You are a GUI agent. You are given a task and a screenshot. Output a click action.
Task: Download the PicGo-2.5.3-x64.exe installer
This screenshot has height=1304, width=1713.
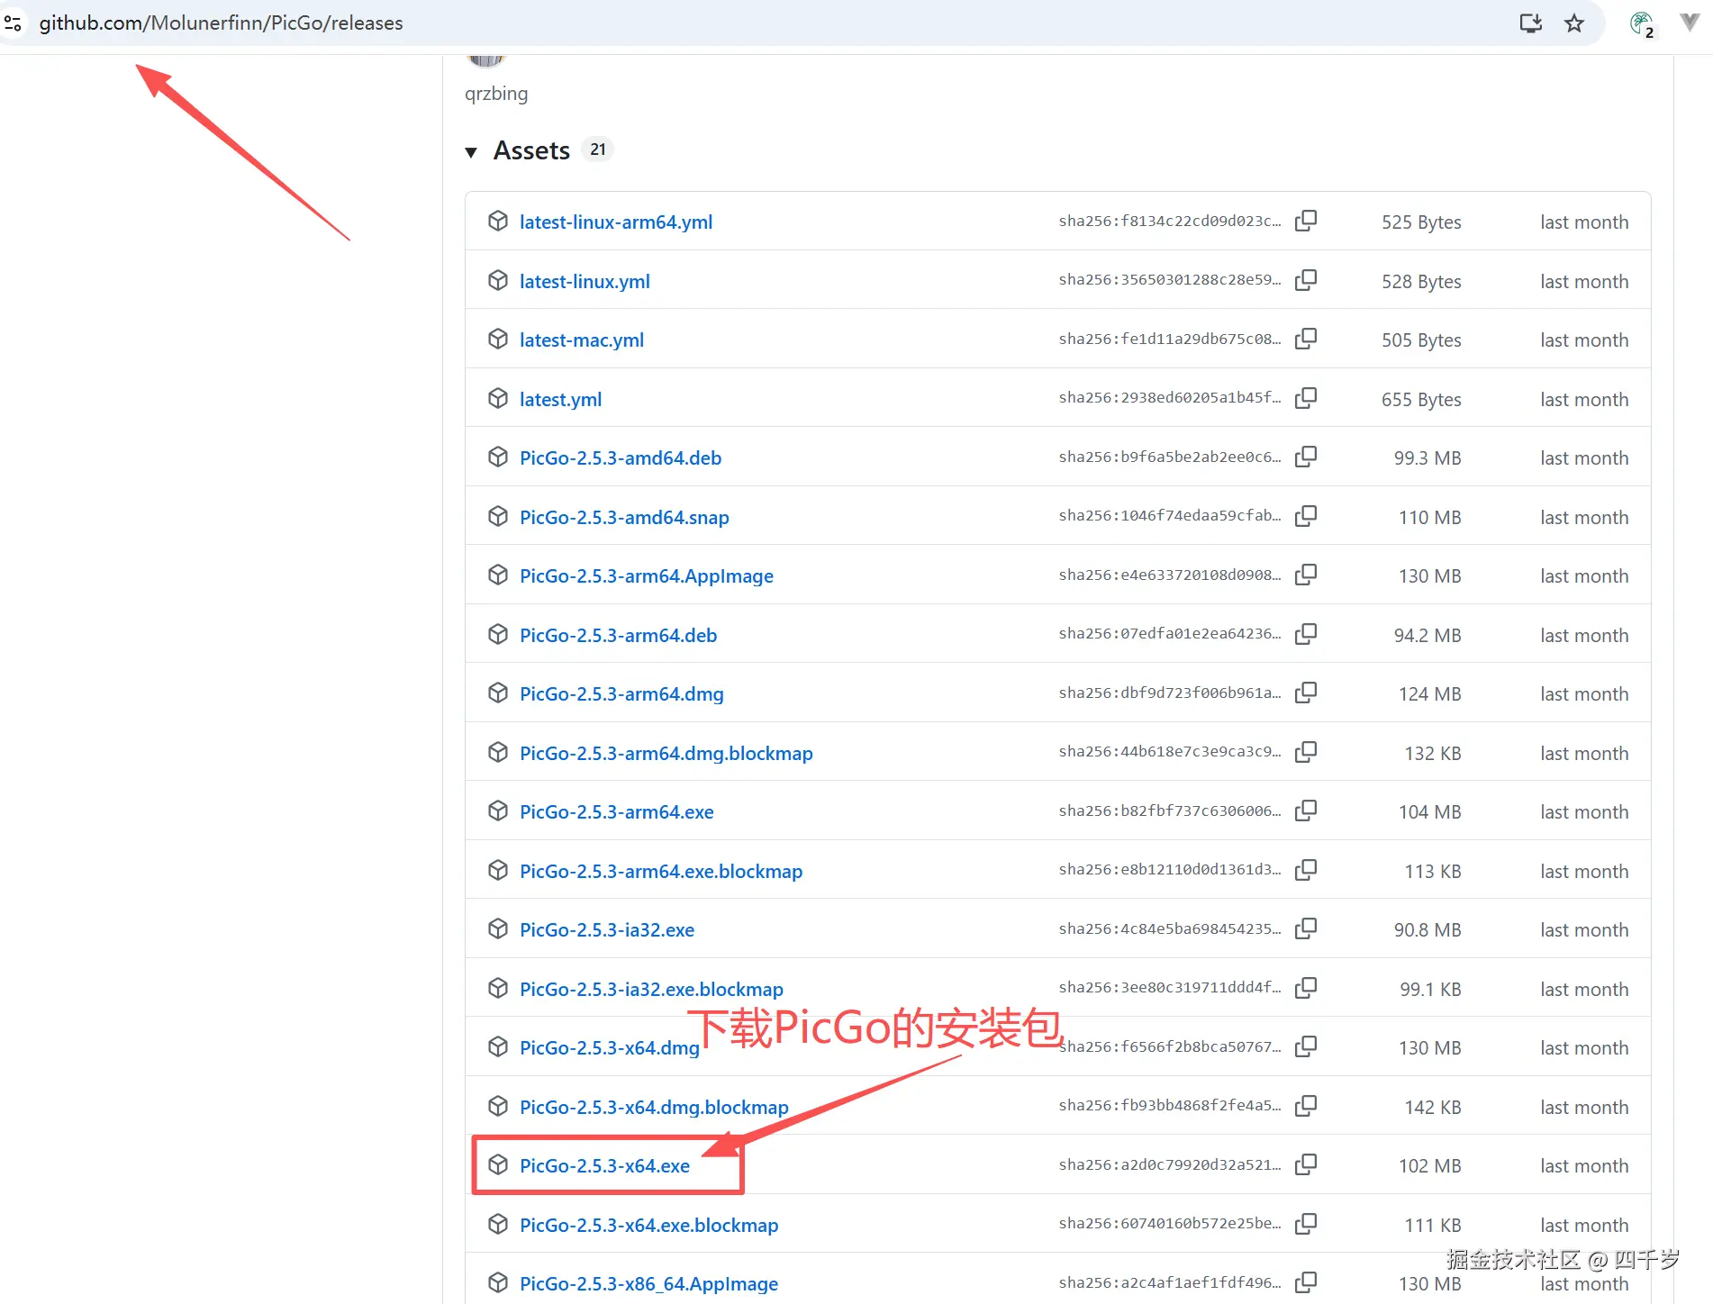604,1165
